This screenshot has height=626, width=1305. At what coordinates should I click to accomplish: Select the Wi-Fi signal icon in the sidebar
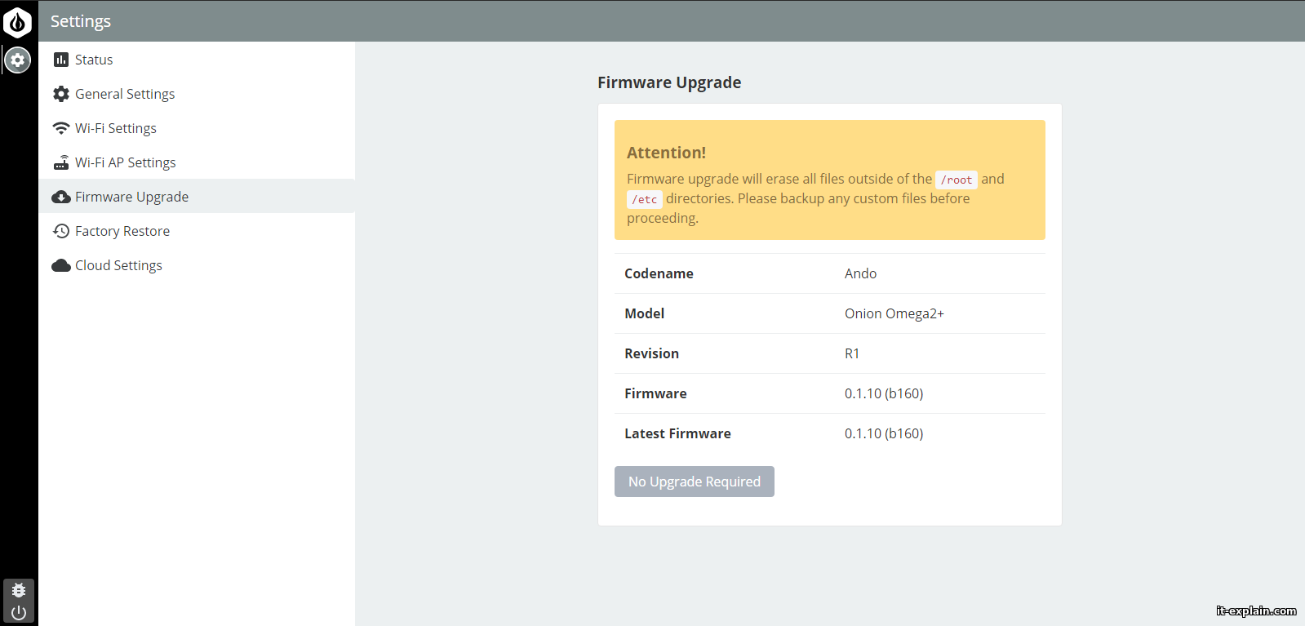click(61, 128)
